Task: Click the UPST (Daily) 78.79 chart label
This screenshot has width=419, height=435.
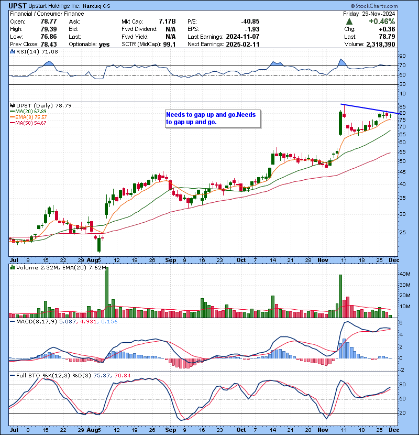Action: click(x=44, y=106)
